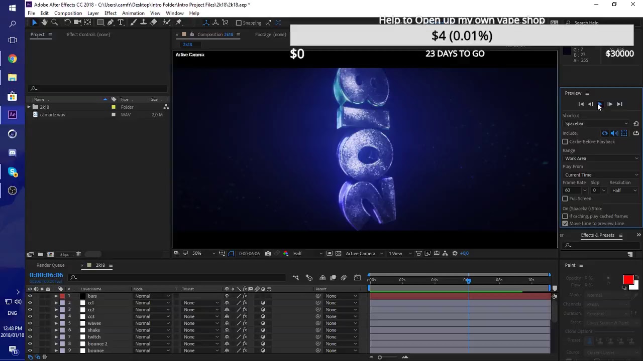
Task: Open the Active Camera view dropdown
Action: coord(364,253)
